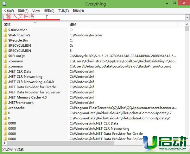Open the 文件(F) menu
Image resolution: width=190 pixels, height=154 pixels.
[x=9, y=11]
